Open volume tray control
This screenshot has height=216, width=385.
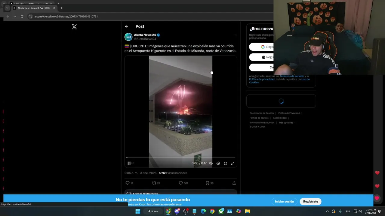click(360, 211)
